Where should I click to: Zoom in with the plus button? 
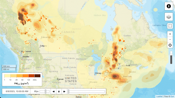170,34
